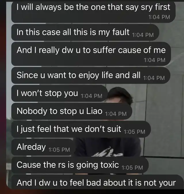Screen dimensions: 184x194
Task: Click the timestamp under "say sry first"
Action: [159, 17]
